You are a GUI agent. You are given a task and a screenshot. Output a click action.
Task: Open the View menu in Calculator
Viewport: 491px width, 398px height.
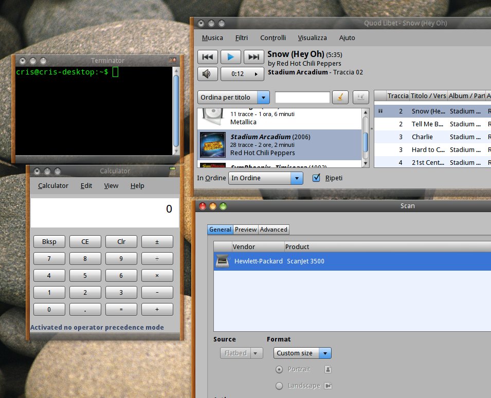click(111, 186)
